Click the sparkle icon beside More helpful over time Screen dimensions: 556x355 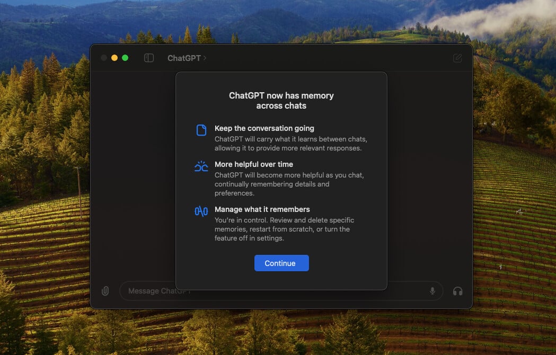201,166
